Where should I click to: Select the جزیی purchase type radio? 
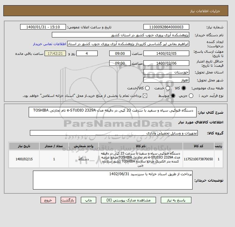click(191, 96)
